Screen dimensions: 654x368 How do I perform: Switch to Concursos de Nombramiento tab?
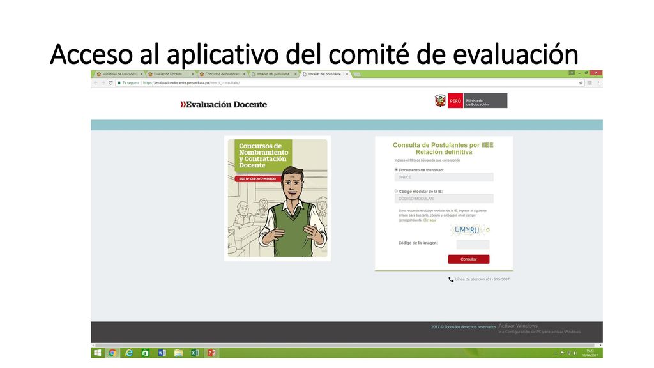coord(222,74)
